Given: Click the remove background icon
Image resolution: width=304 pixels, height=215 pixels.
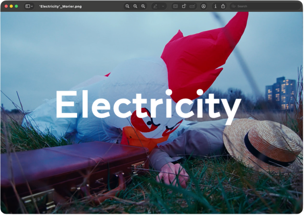Looking at the screenshot, I should [x=175, y=6].
